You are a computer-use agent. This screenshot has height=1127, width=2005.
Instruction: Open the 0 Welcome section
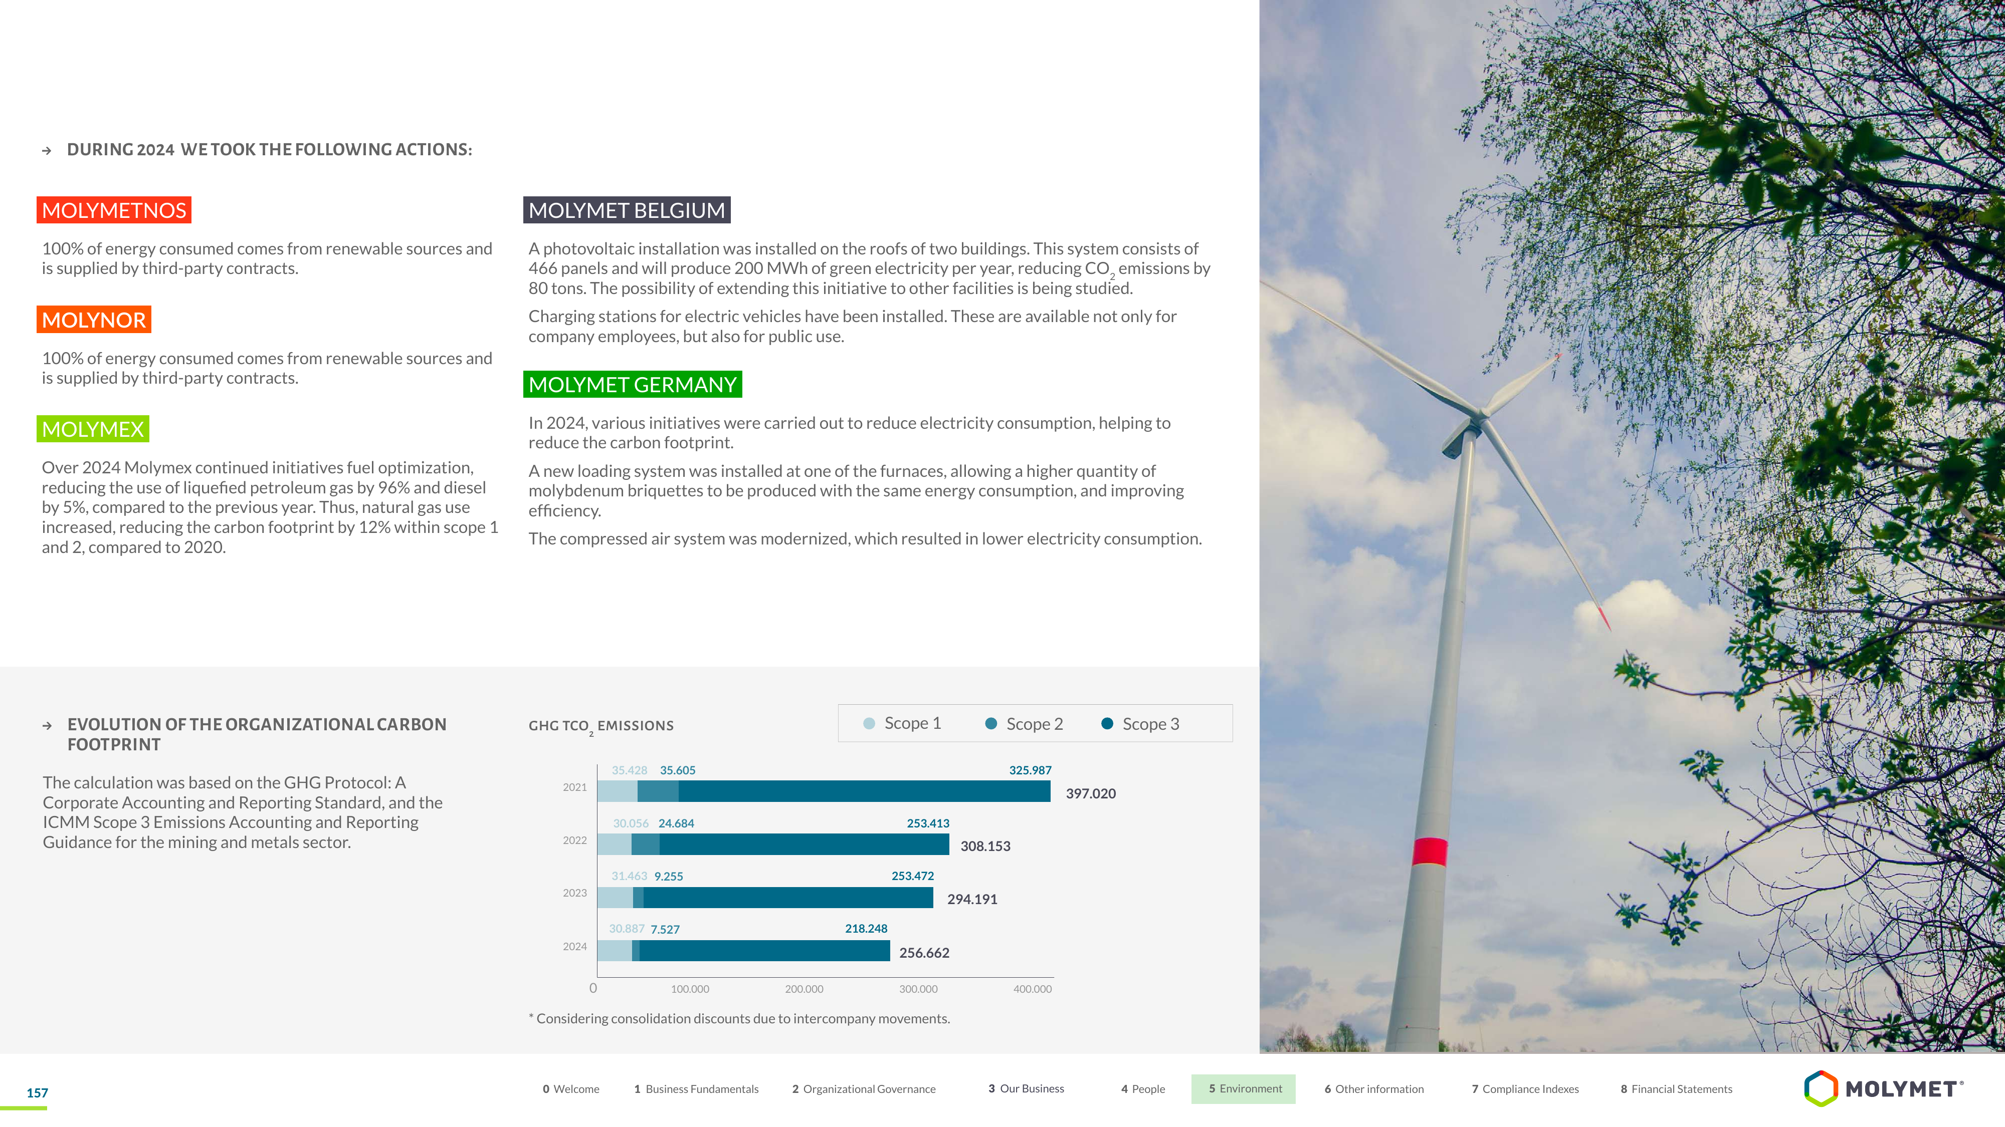(570, 1089)
